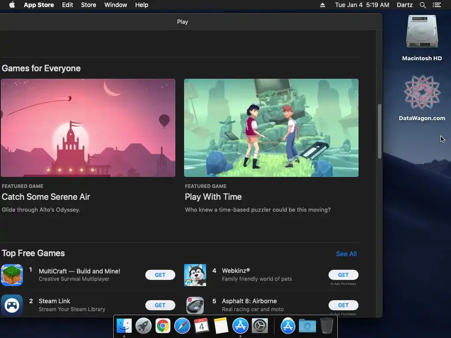Viewport: 451px width, 338px height.
Task: Open Notes from the Dock
Action: 221,326
